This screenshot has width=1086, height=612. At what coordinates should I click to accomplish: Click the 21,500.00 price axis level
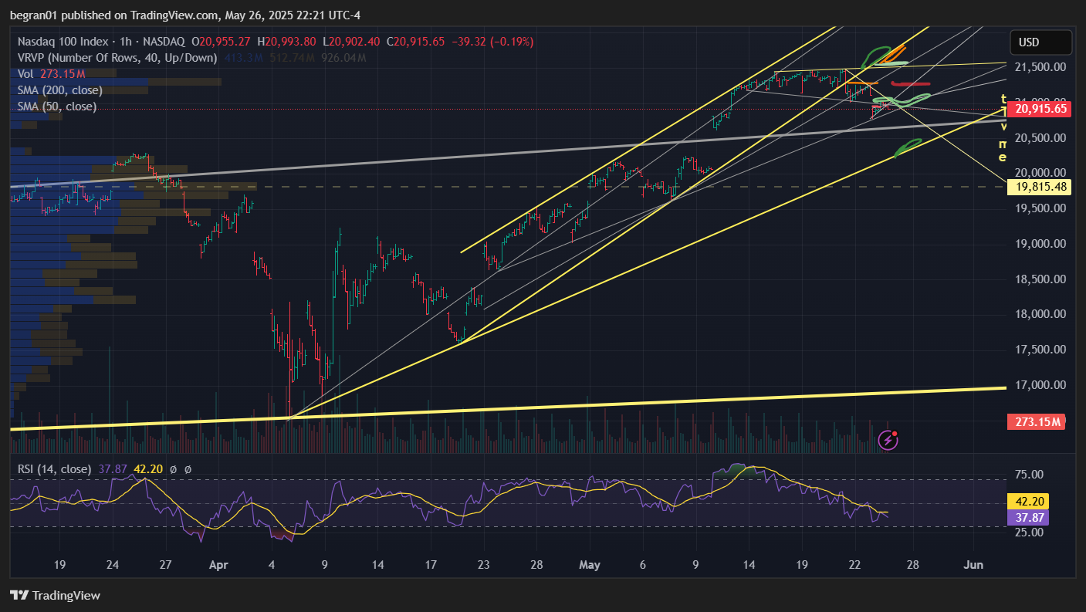[x=1040, y=67]
